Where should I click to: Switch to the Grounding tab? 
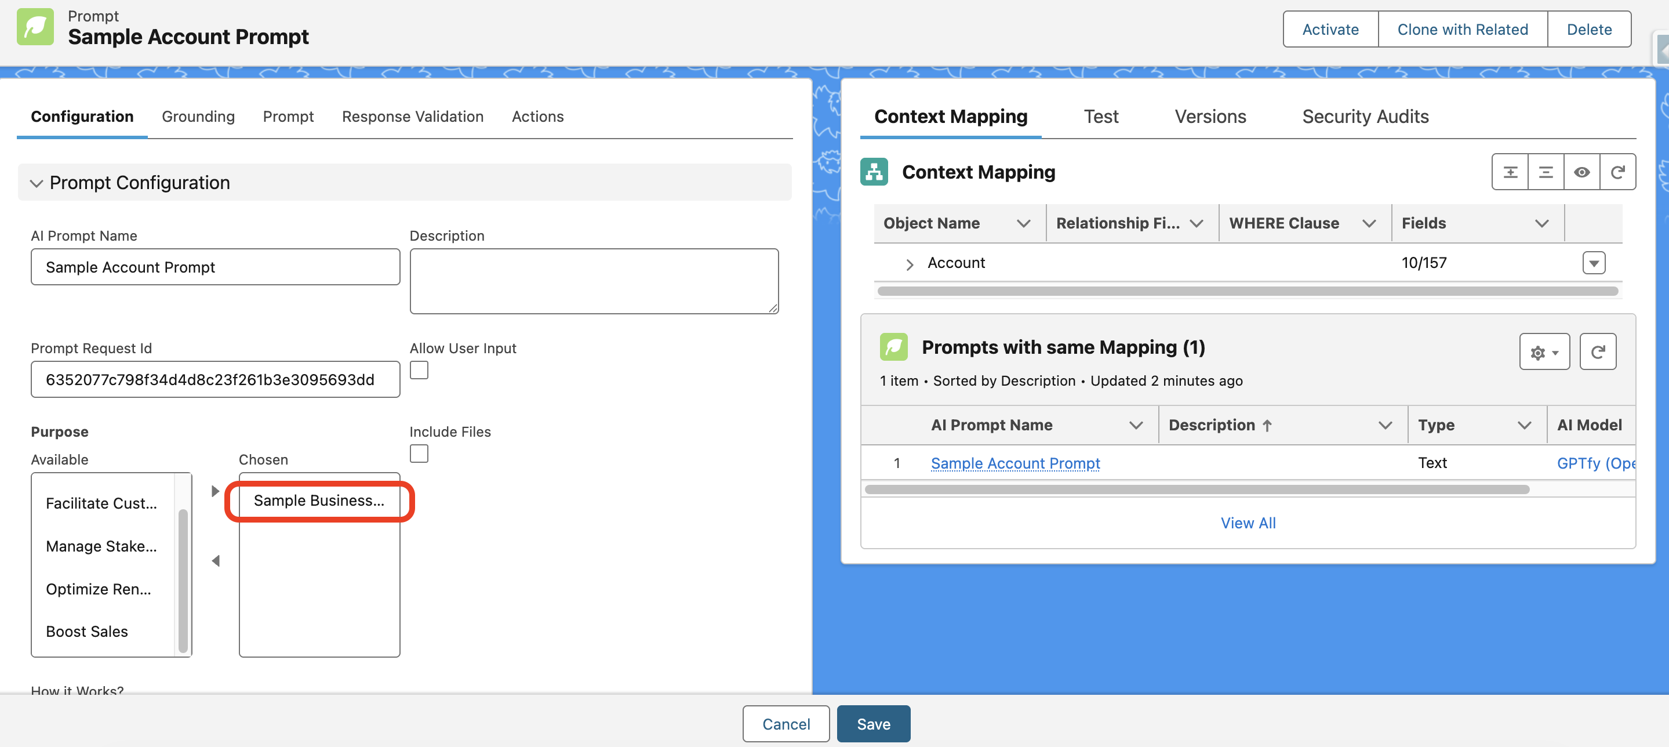(198, 116)
